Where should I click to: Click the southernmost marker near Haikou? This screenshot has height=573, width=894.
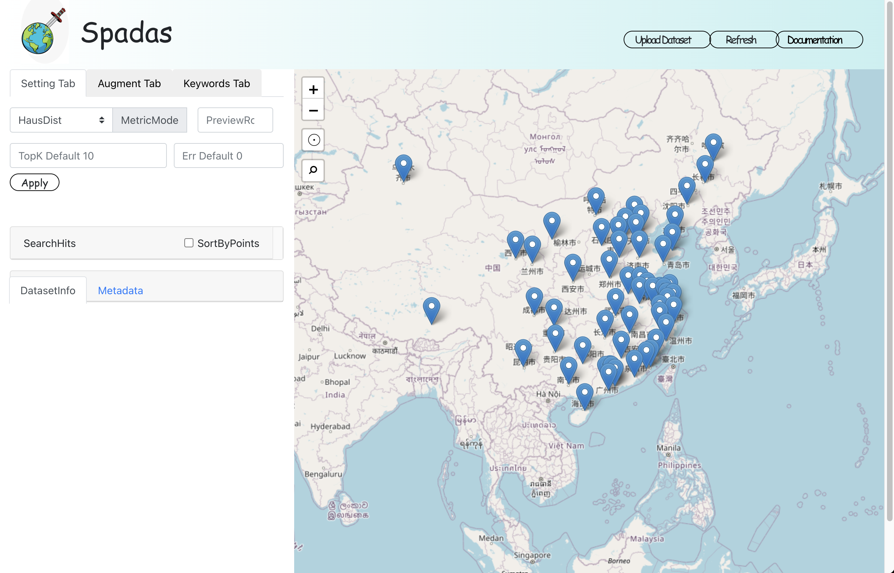pos(584,395)
